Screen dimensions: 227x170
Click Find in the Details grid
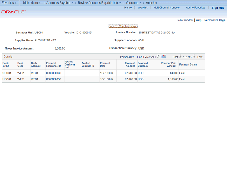point(139,57)
